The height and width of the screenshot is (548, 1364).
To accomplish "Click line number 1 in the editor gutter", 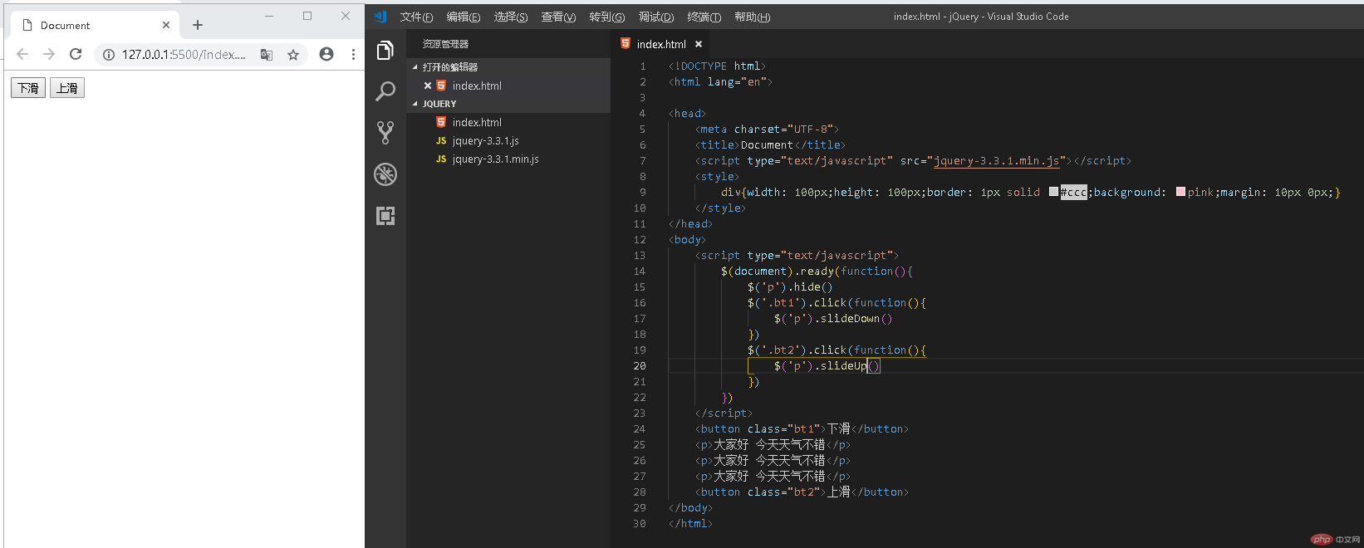I will pos(643,66).
